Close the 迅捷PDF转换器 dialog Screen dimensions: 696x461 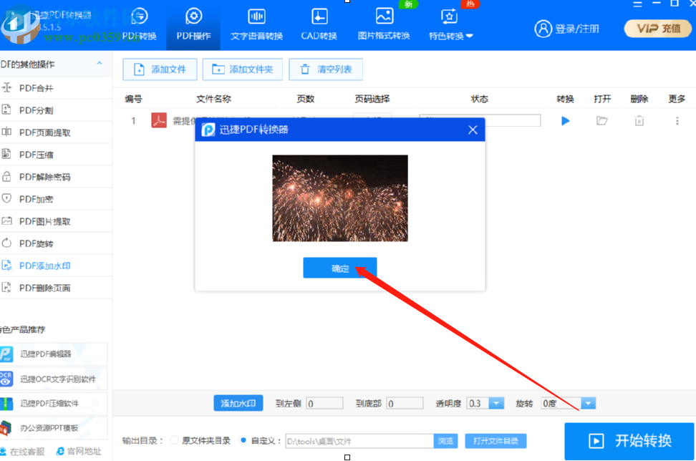(473, 130)
